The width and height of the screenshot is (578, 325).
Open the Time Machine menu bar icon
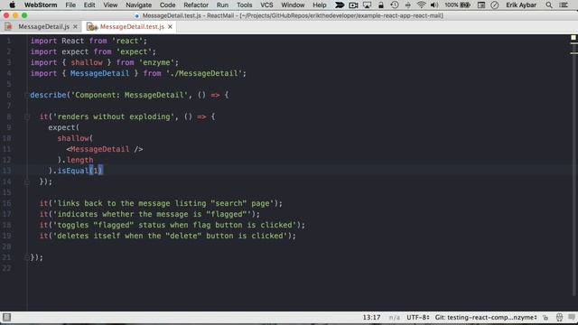(395, 5)
